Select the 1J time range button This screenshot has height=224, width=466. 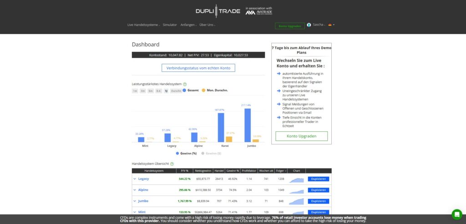[167, 91]
